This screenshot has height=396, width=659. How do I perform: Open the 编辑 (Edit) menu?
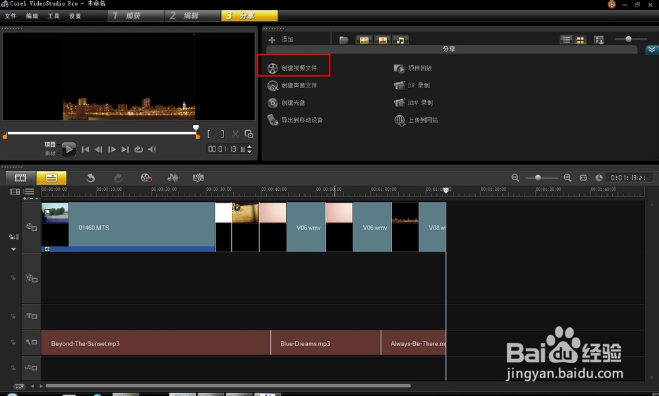32,16
